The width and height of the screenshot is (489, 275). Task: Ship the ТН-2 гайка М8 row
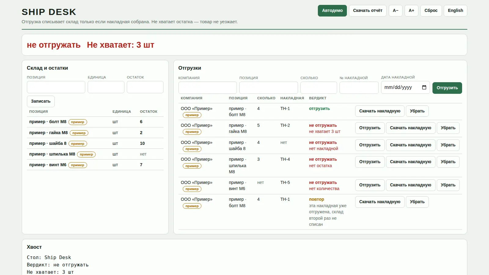point(370,128)
